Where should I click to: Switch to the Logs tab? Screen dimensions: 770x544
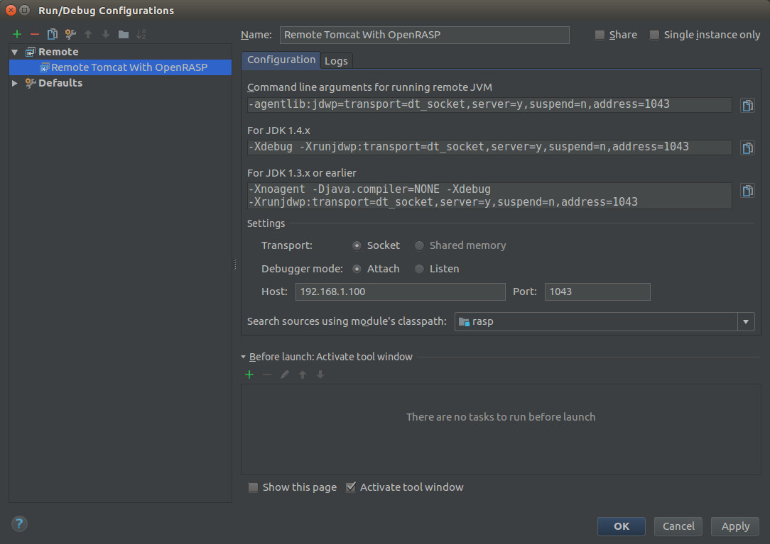336,61
